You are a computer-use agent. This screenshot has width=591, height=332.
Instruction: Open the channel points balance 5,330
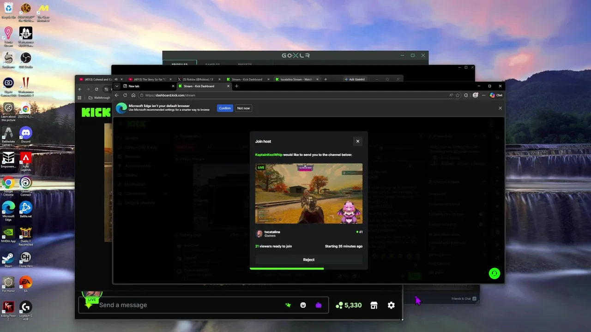[x=349, y=305]
